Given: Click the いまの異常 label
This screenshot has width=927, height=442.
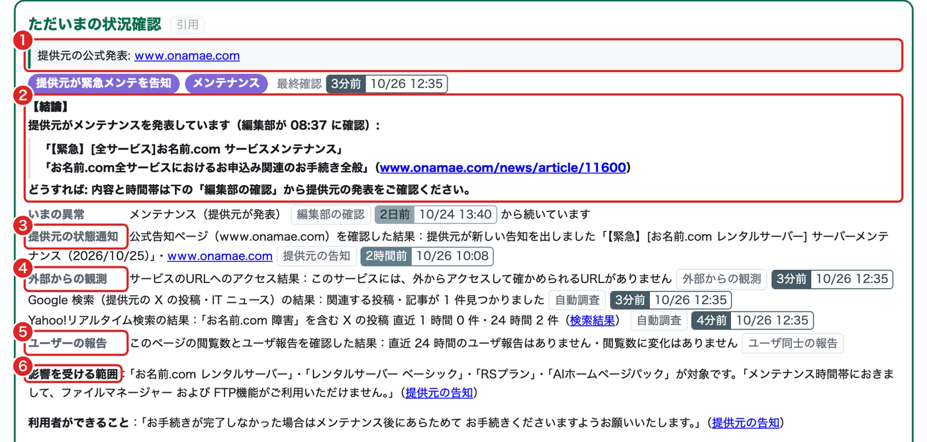Looking at the screenshot, I should click(56, 215).
